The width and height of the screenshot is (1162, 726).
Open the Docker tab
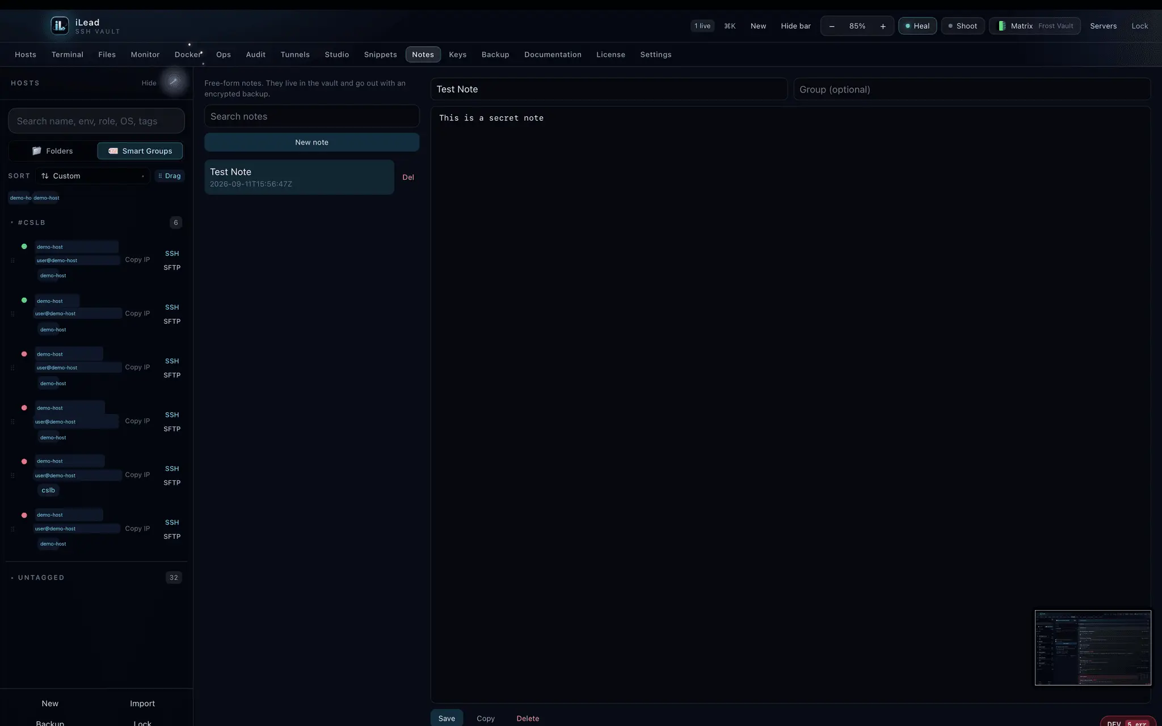click(x=188, y=54)
